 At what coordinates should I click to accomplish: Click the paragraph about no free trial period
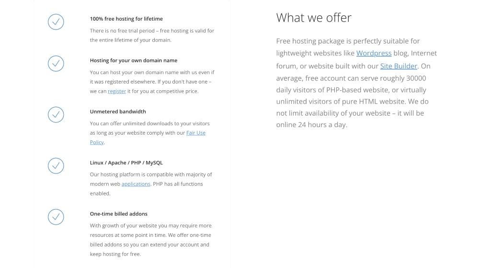152,35
